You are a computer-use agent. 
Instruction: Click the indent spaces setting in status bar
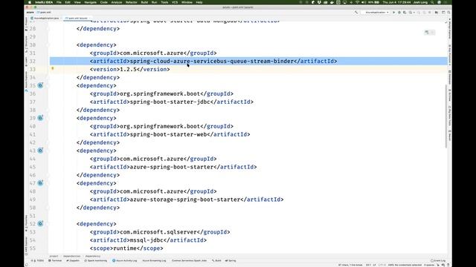[x=429, y=265]
